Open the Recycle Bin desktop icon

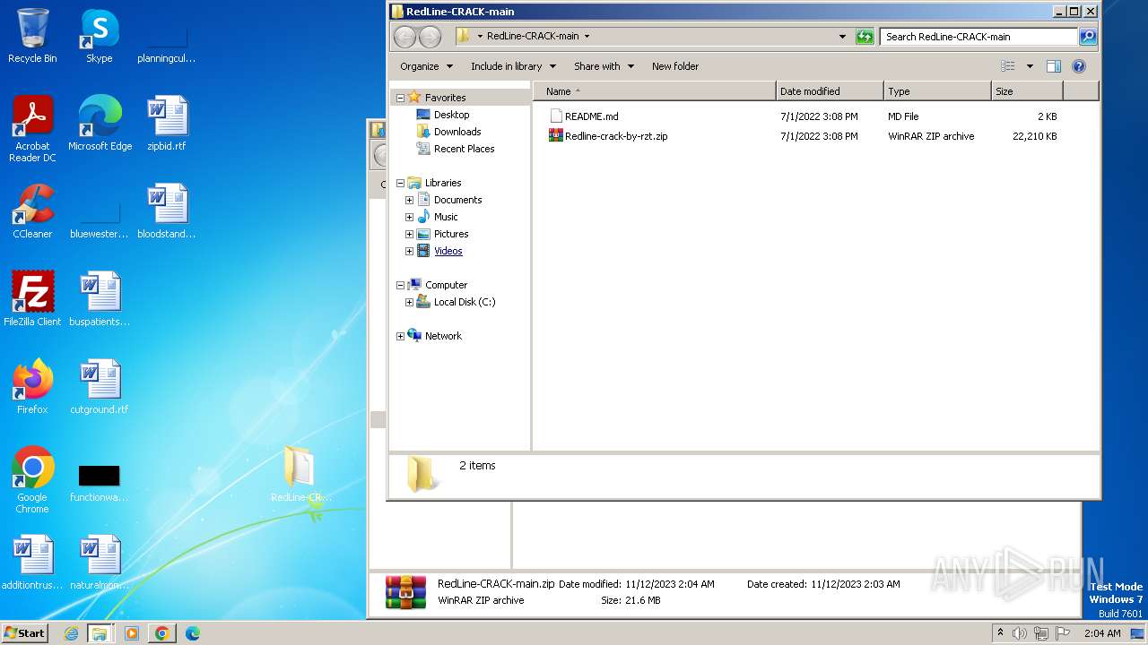pyautogui.click(x=32, y=36)
